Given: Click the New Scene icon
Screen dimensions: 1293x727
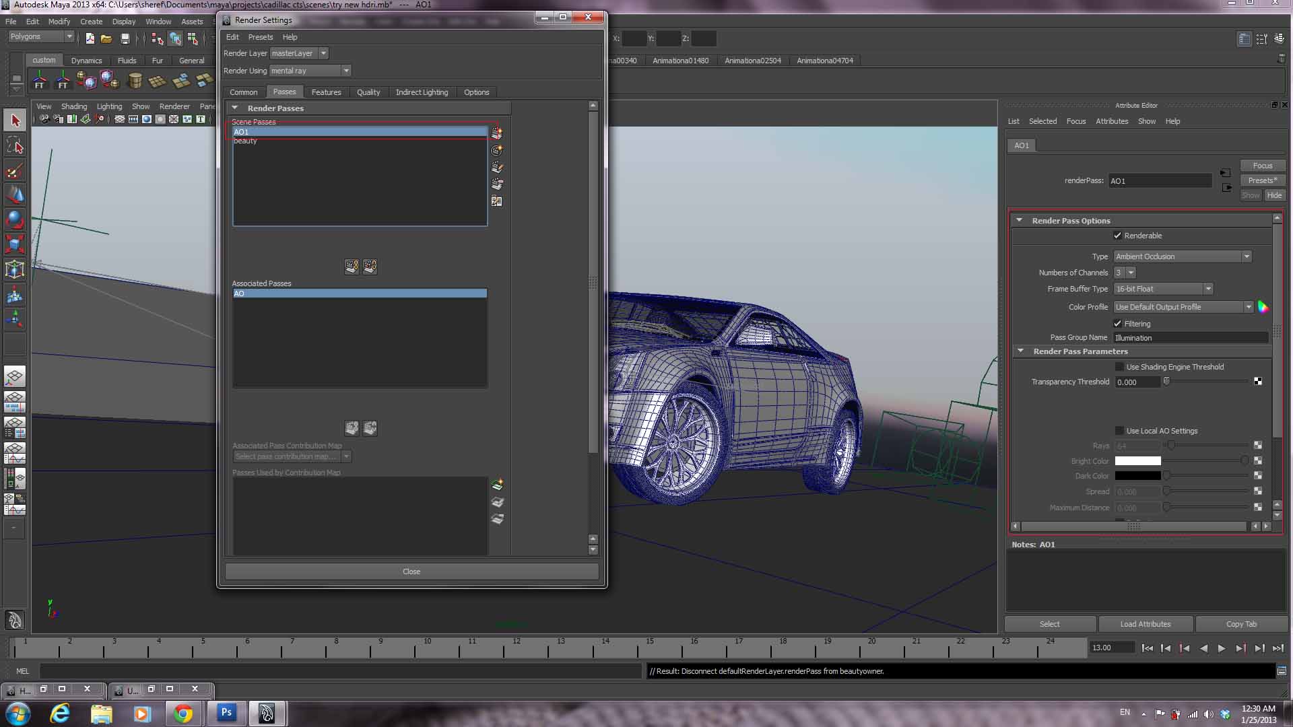Looking at the screenshot, I should (90, 38).
